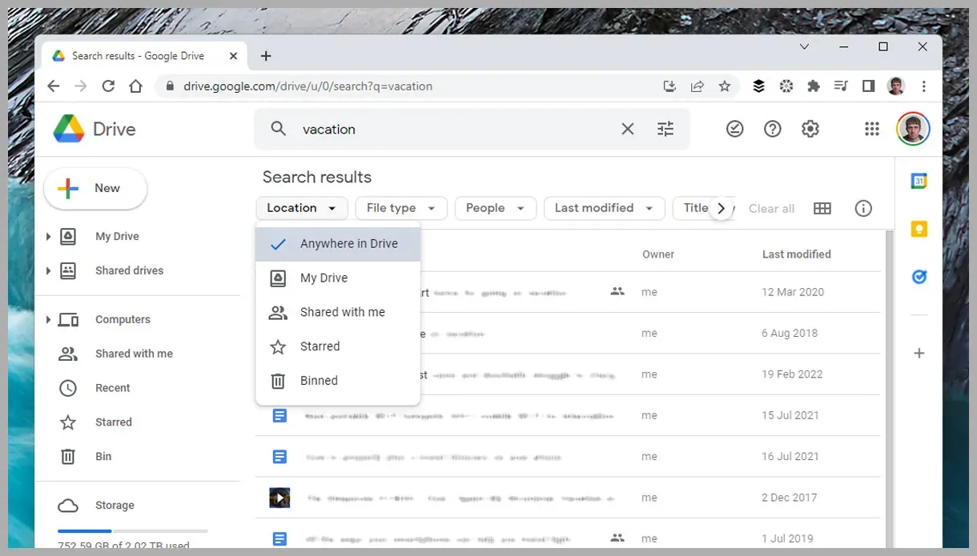Select Starred in Location menu

tap(338, 346)
